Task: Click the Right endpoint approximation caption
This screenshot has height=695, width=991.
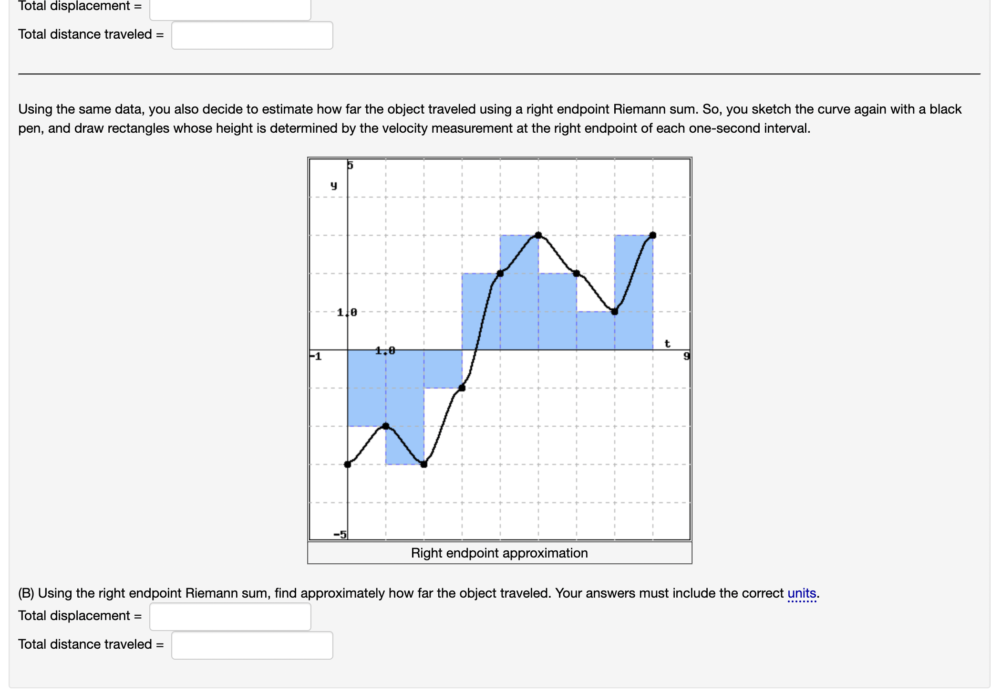Action: tap(499, 553)
